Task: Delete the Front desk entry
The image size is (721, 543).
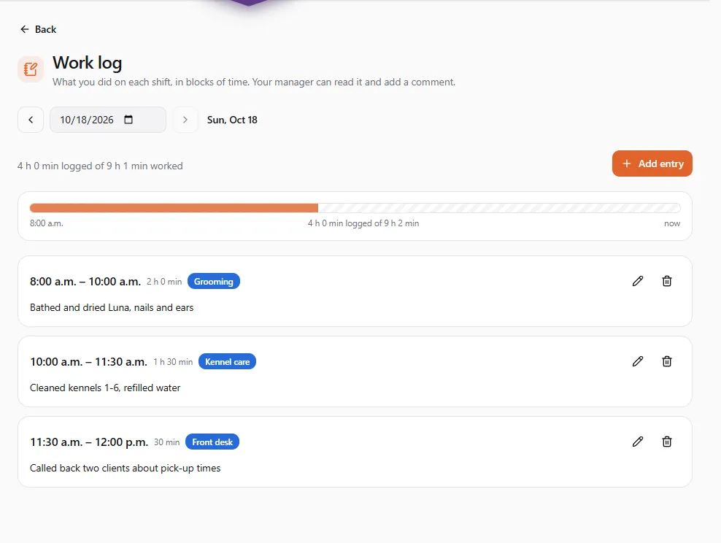Action: [667, 442]
